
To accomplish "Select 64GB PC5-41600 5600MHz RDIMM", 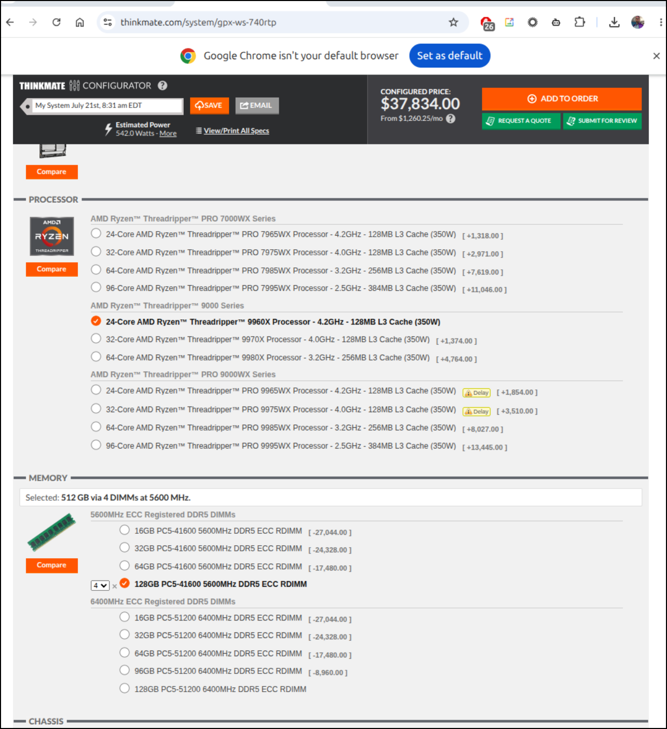I will [125, 566].
